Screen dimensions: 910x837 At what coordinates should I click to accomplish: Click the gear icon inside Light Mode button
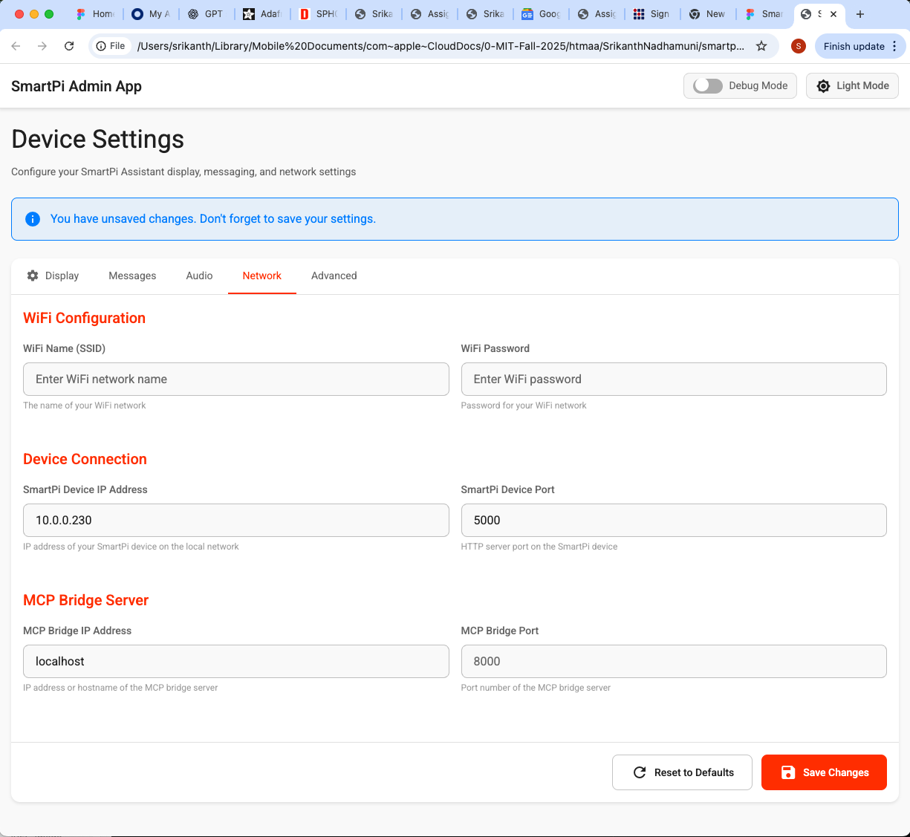(823, 85)
